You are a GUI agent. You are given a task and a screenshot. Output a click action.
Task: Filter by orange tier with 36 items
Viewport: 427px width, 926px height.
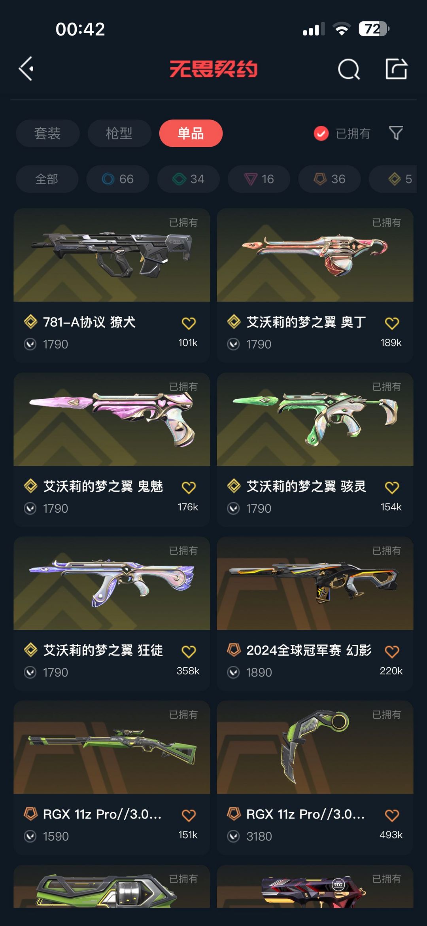pyautogui.click(x=329, y=179)
